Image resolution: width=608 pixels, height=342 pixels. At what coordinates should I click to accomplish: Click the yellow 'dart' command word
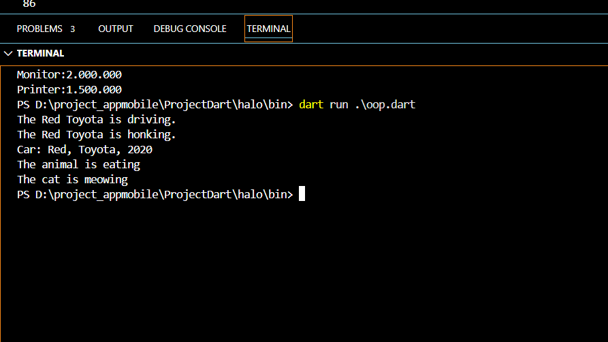pyautogui.click(x=311, y=105)
